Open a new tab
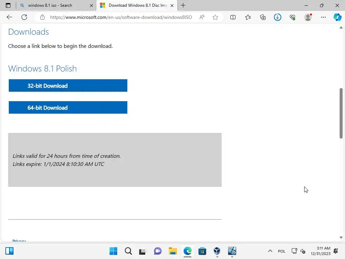 point(183,5)
